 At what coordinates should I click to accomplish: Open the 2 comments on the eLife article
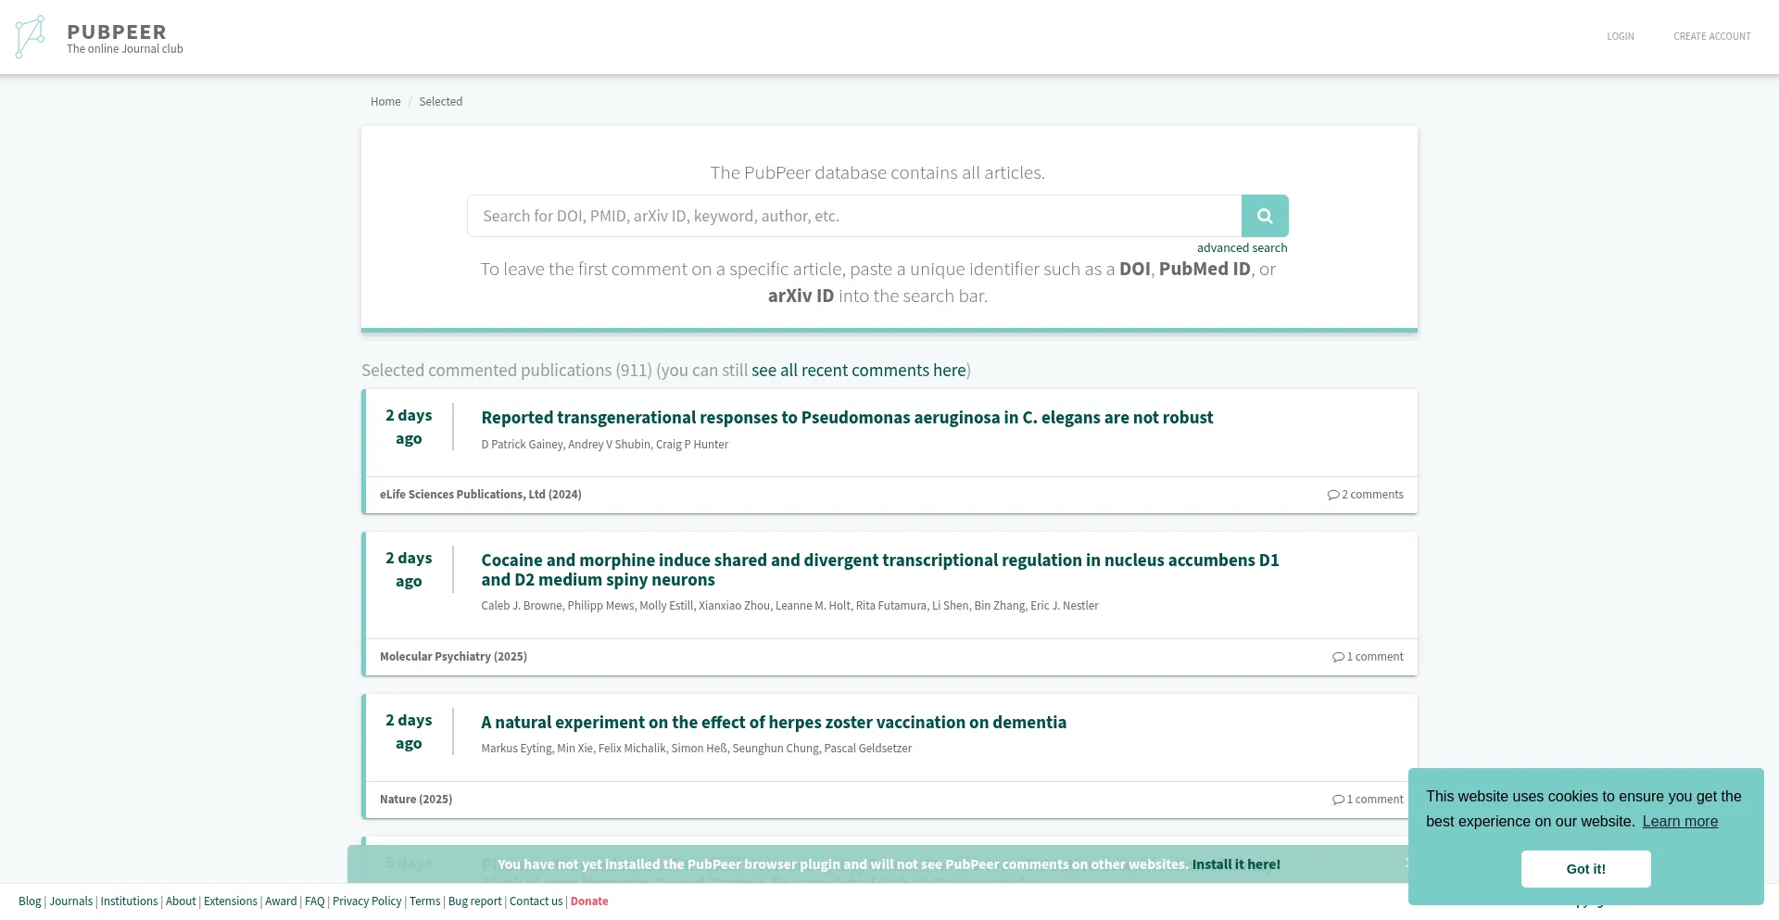[x=1365, y=494]
